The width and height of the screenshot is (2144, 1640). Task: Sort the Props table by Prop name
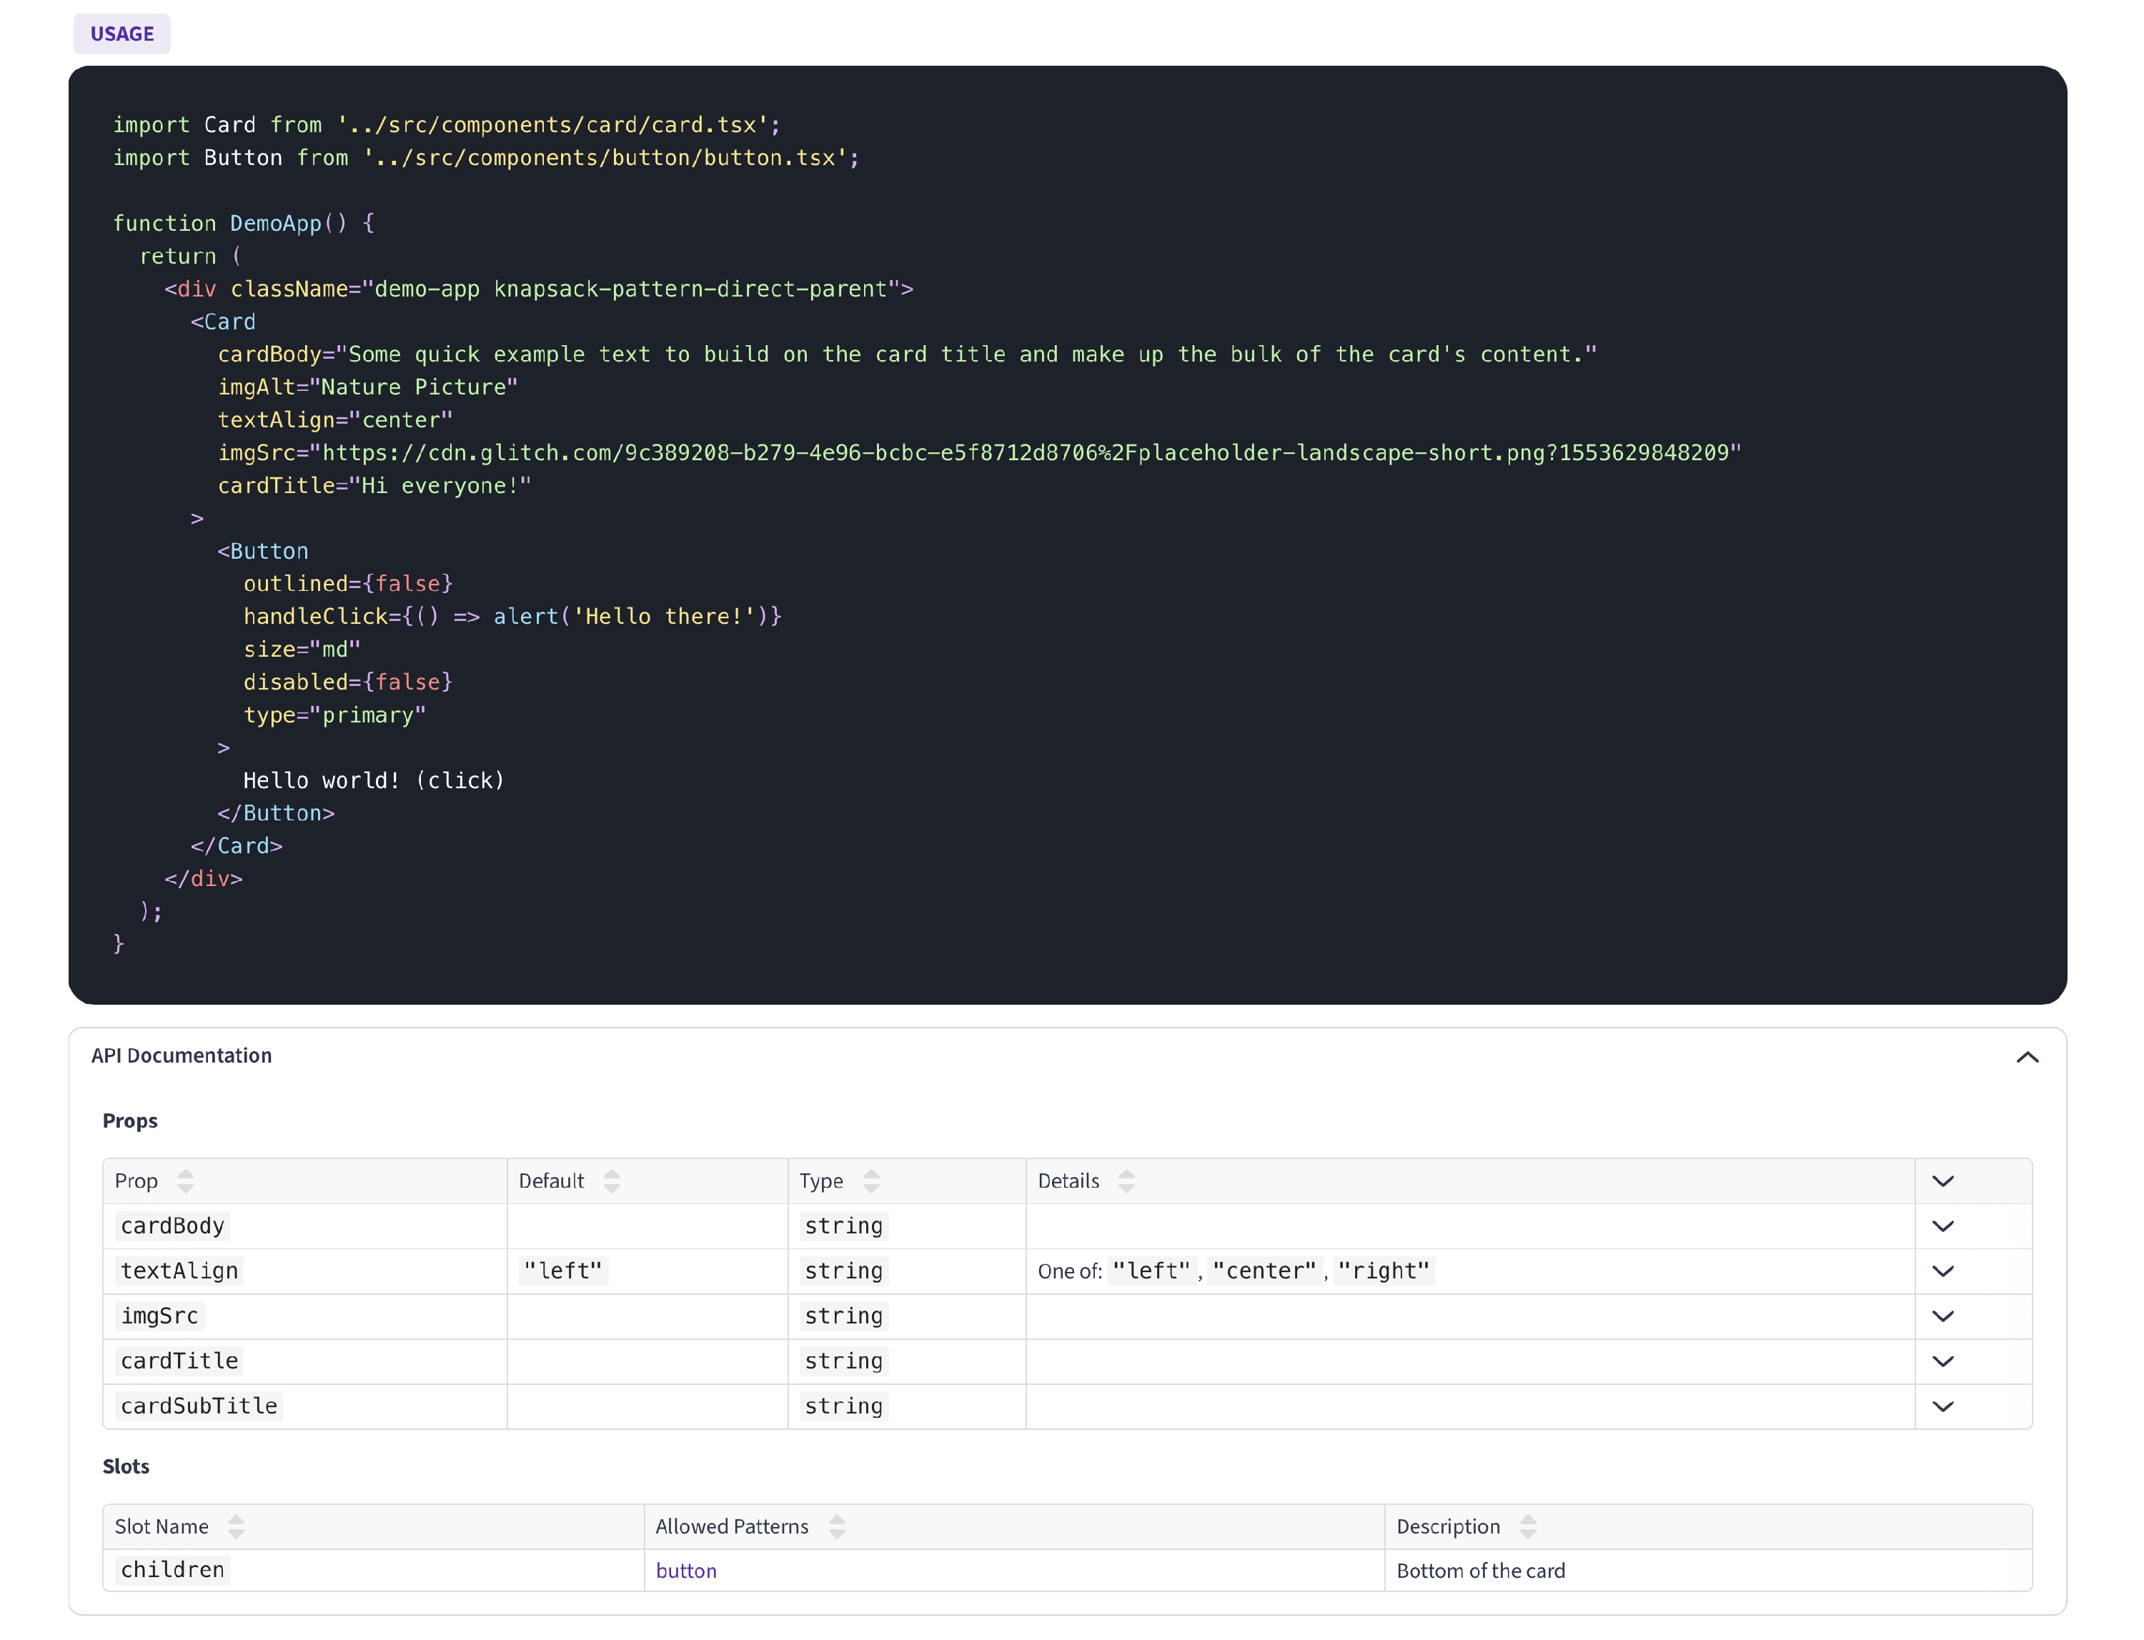[186, 1181]
